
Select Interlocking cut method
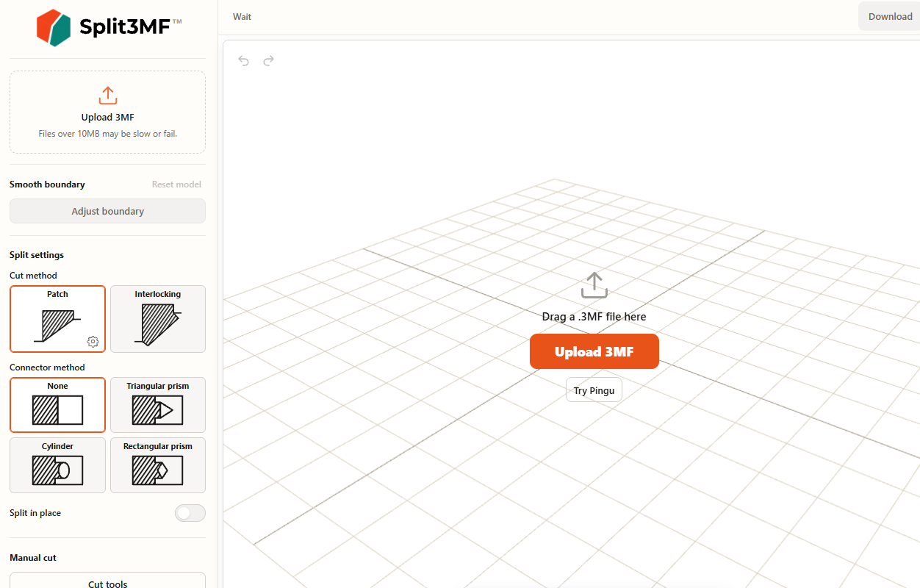158,319
